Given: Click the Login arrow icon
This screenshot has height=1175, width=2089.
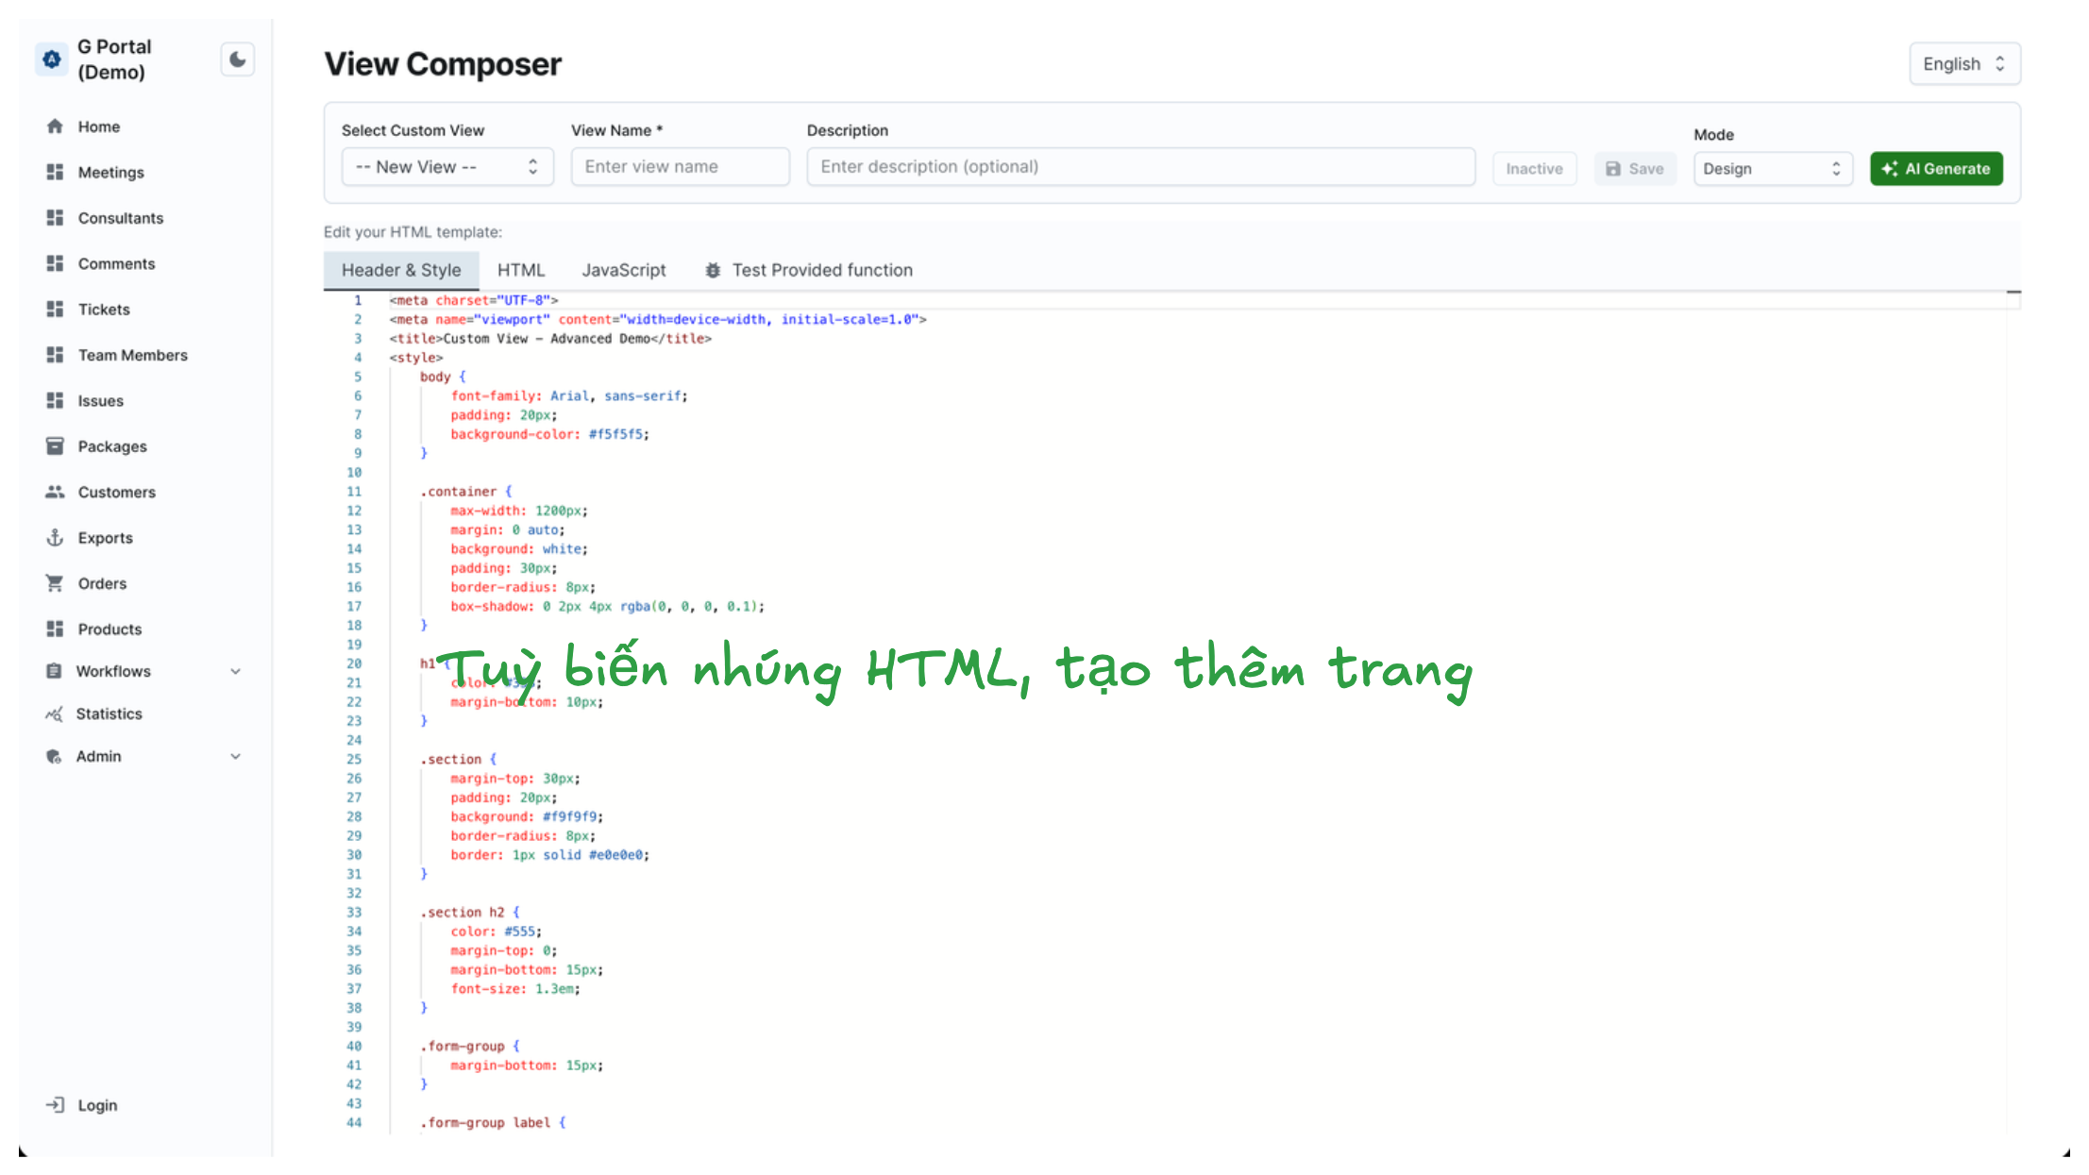Looking at the screenshot, I should coord(55,1105).
